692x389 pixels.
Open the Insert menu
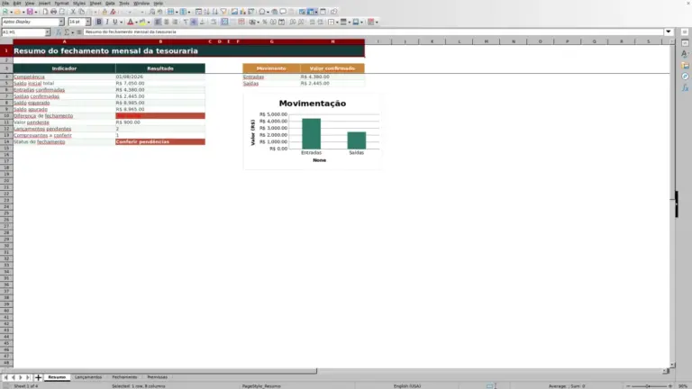click(x=44, y=3)
